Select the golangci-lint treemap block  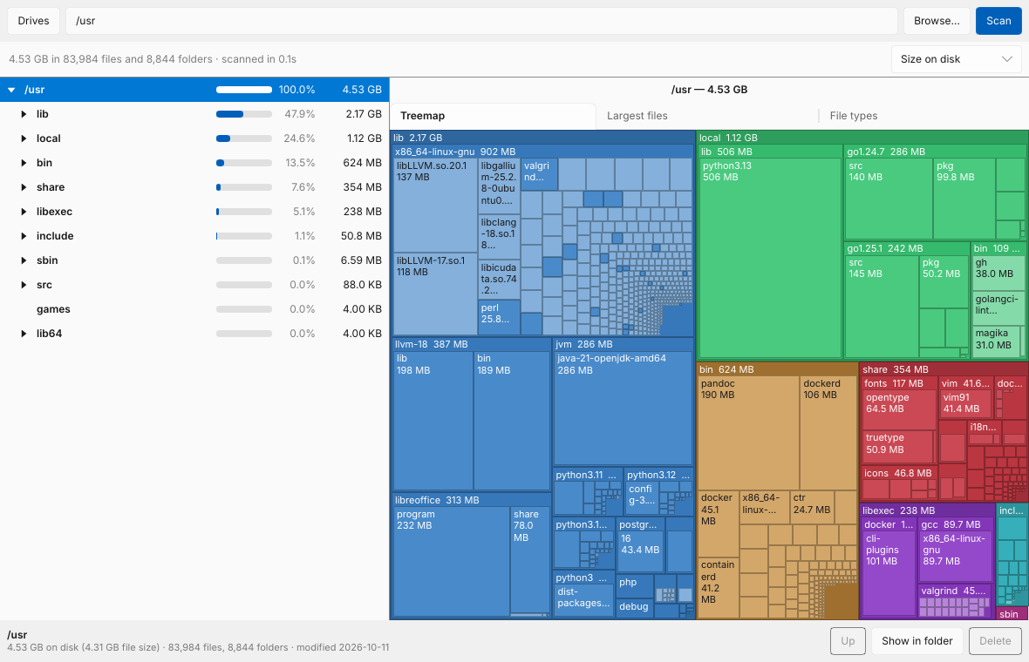coord(998,308)
